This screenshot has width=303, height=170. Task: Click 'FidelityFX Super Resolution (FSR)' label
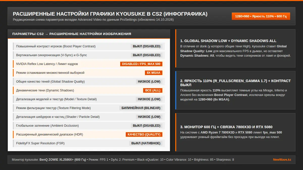click(40, 143)
